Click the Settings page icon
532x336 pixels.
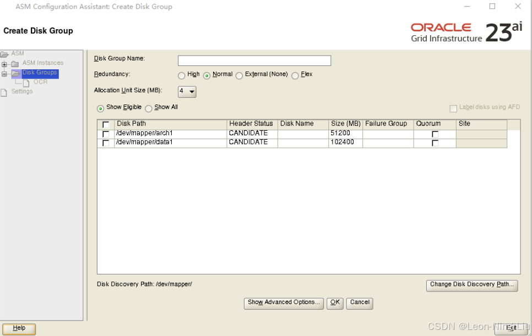(x=4, y=92)
